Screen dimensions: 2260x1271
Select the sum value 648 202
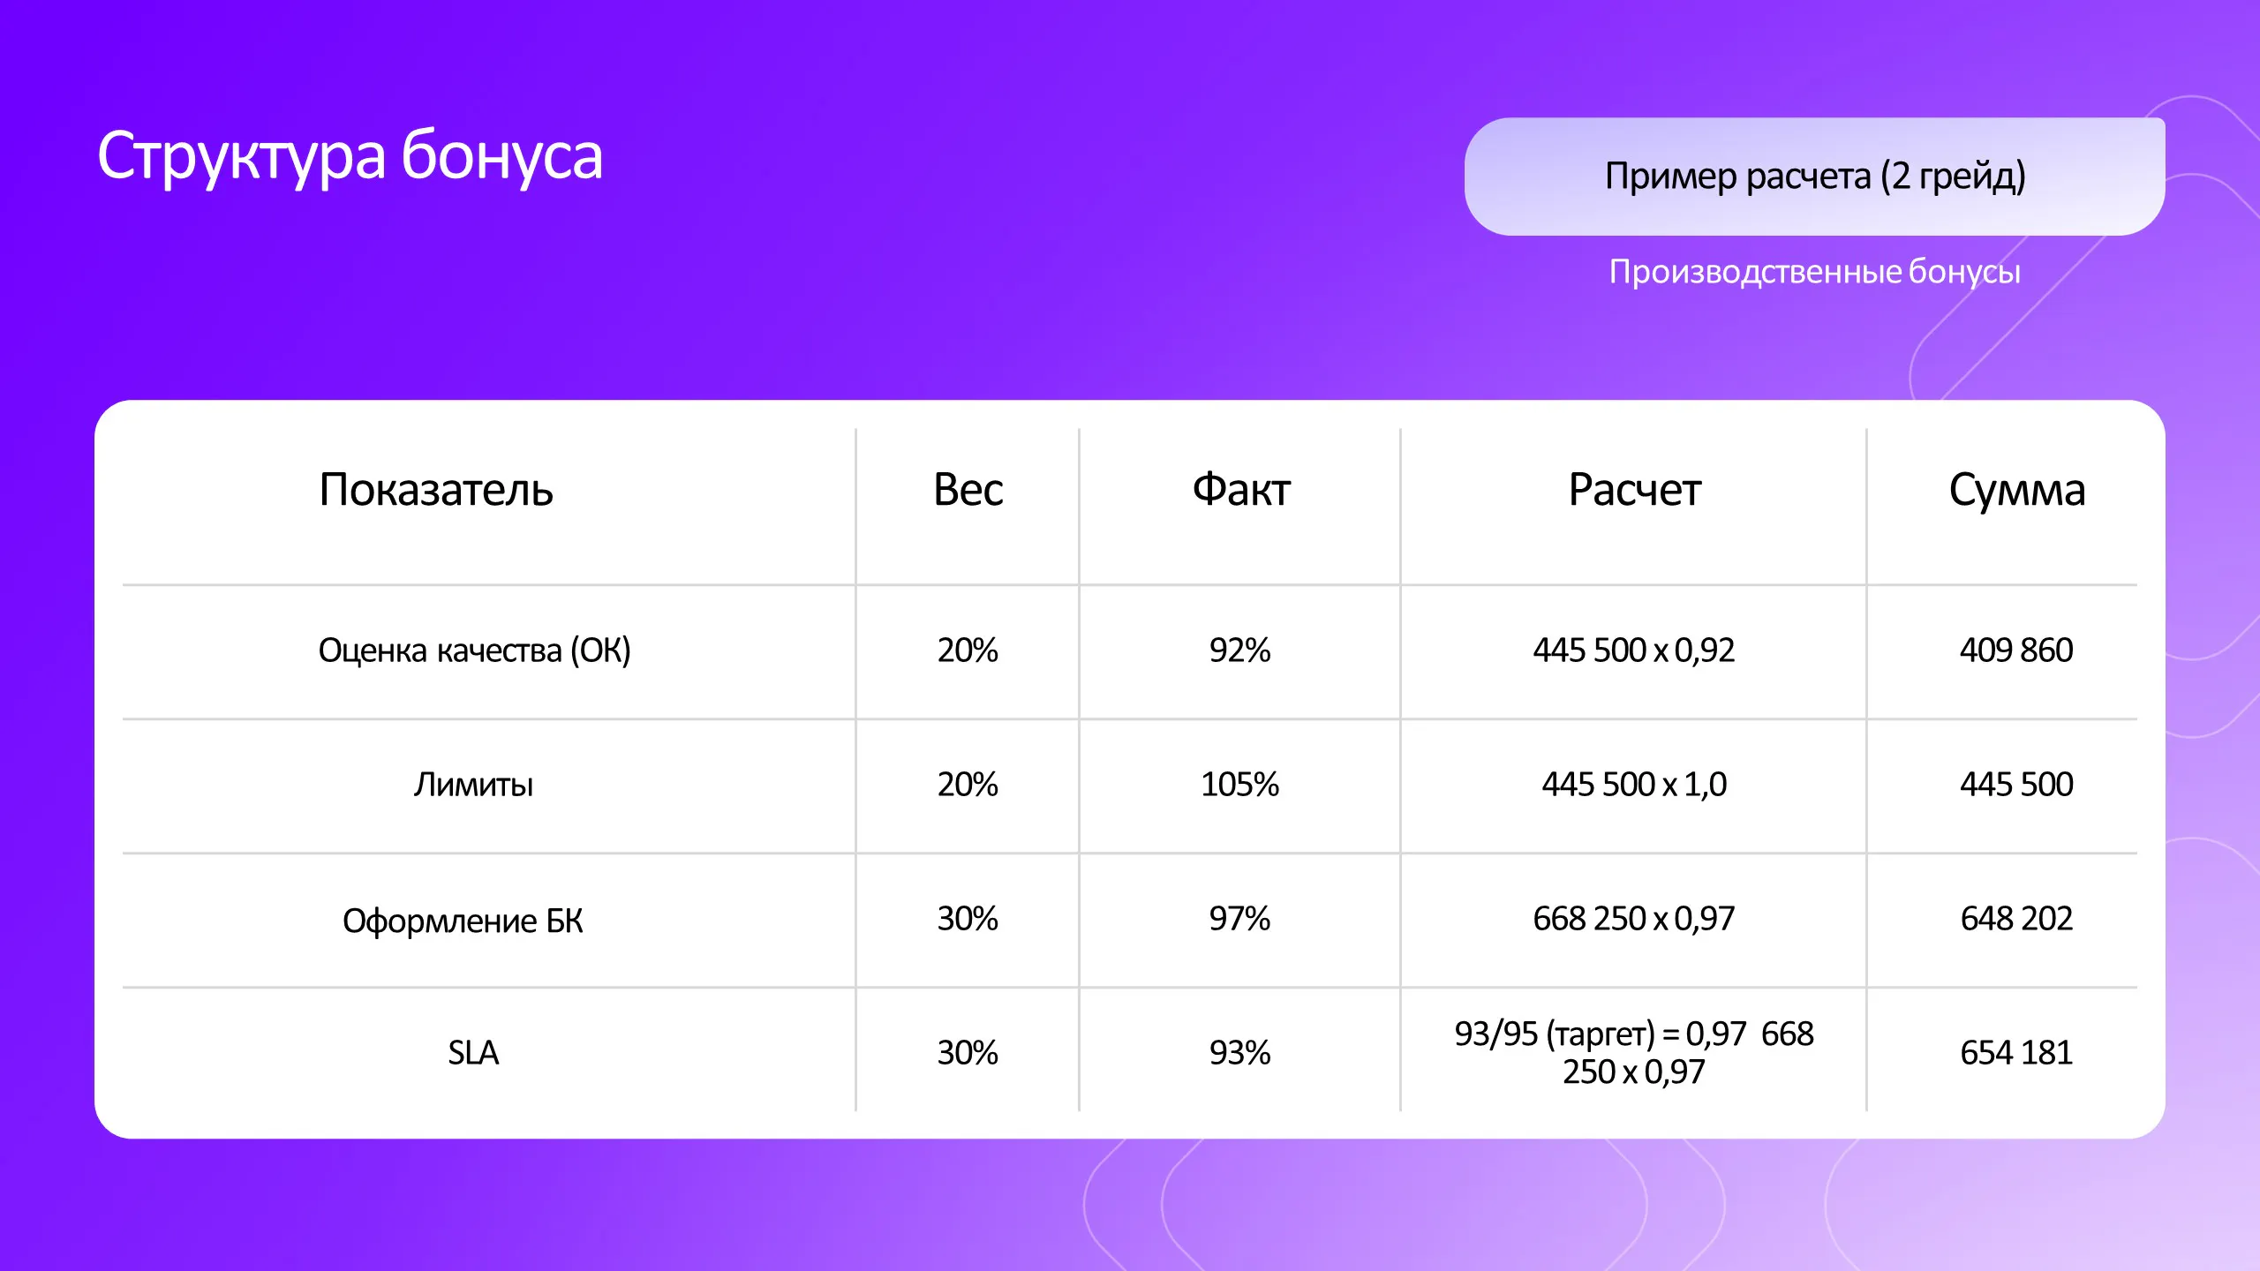(x=2015, y=919)
